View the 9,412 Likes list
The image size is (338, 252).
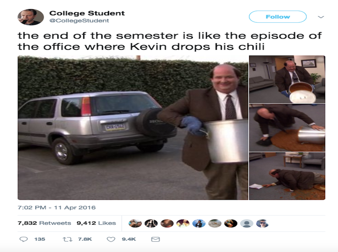click(x=96, y=223)
